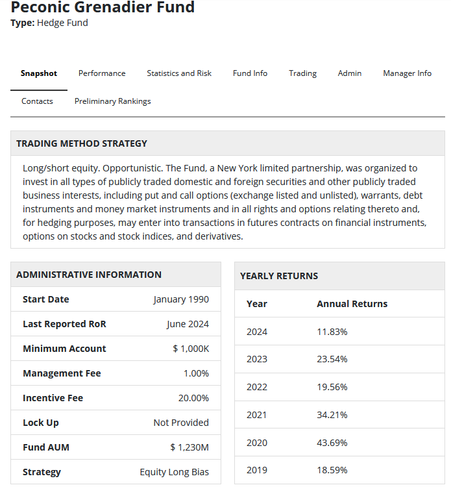View the Manager Info tab
This screenshot has width=451, height=496.
407,73
